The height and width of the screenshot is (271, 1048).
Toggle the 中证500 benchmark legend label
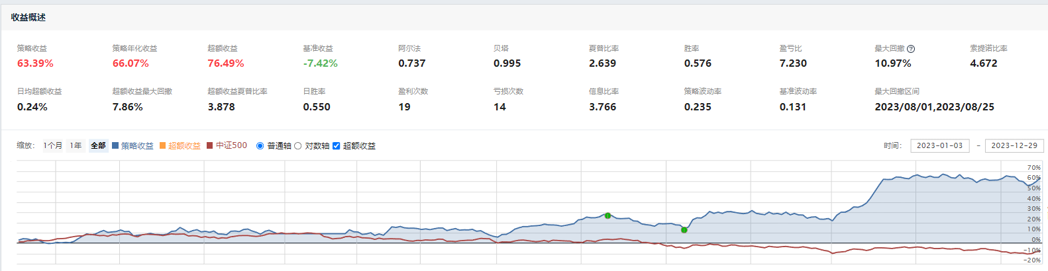231,145
